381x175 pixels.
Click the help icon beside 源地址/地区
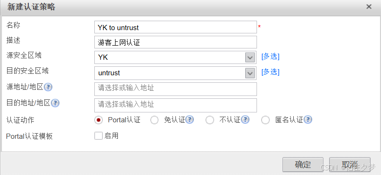click(x=48, y=87)
